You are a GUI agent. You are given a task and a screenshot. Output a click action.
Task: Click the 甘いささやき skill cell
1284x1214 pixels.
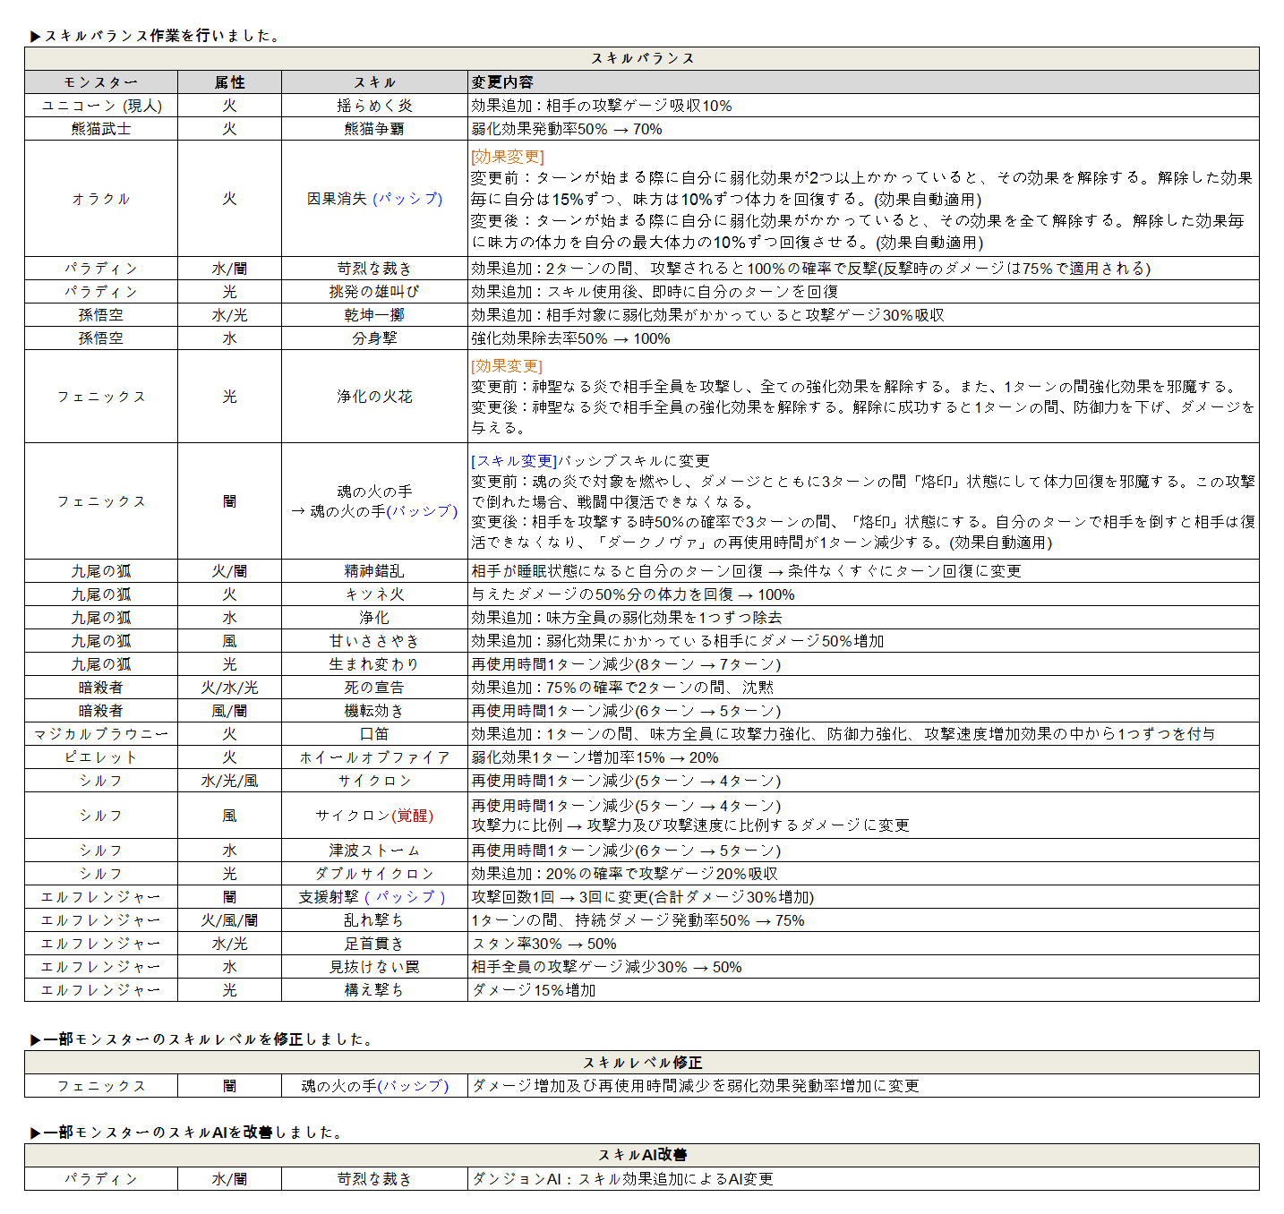coord(374,641)
